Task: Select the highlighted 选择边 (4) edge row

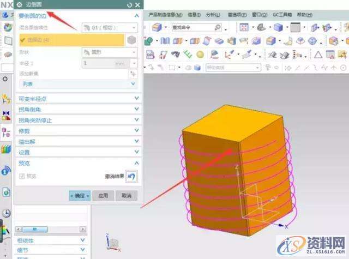Action: tap(71, 39)
